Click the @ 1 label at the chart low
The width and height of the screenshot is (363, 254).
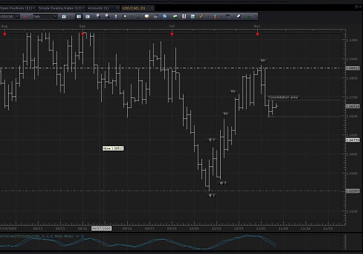pyautogui.click(x=211, y=195)
